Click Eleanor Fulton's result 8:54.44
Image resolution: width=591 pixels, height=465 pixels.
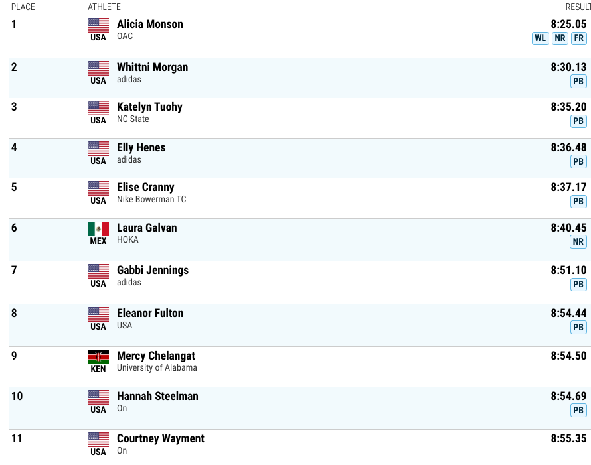(x=569, y=313)
